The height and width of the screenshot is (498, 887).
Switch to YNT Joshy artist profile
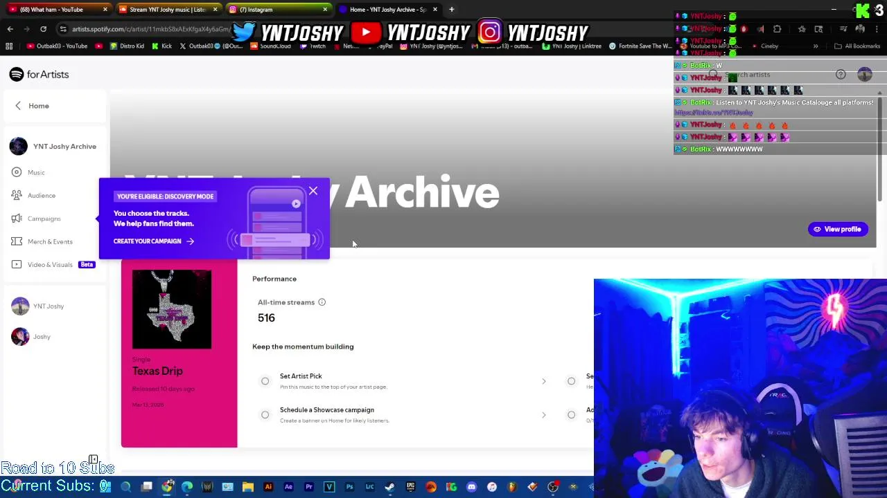point(38,306)
